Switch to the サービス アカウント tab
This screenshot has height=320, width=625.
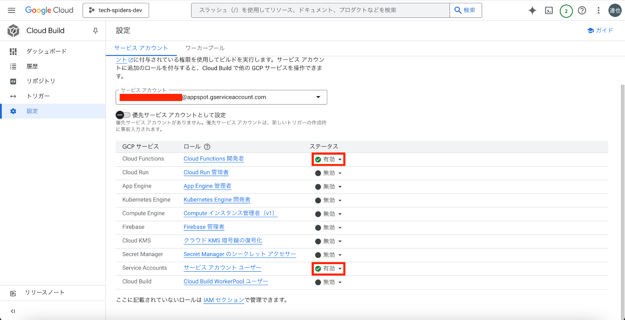141,48
